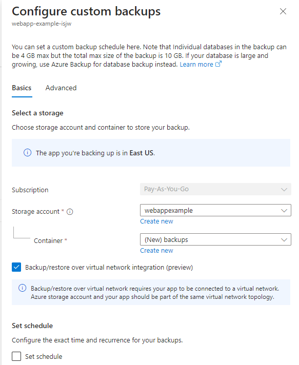Click the webappexample storage account field
This screenshot has height=365, width=299.
click(215, 210)
